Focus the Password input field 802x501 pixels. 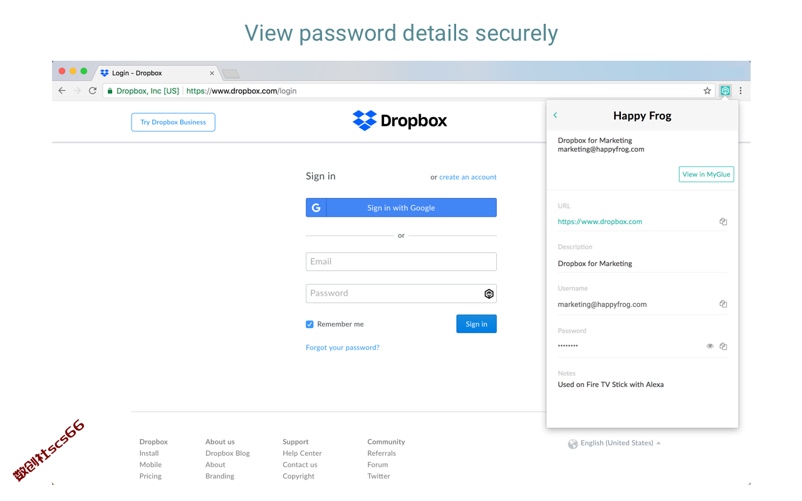[401, 294]
